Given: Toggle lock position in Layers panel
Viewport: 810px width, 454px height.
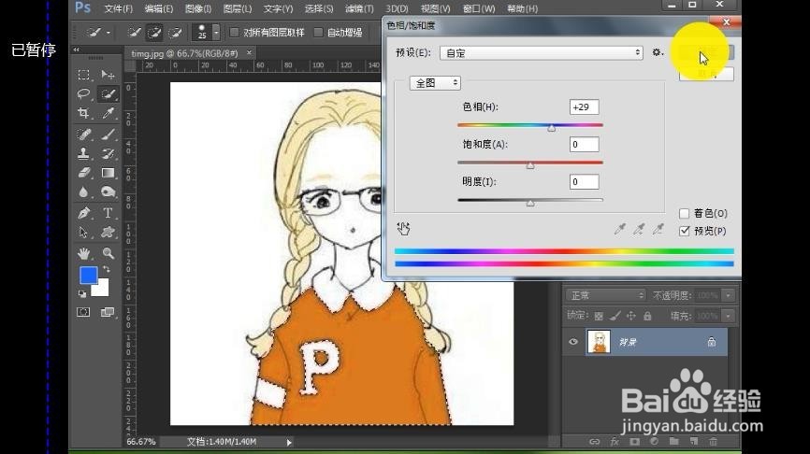Looking at the screenshot, I should [630, 316].
